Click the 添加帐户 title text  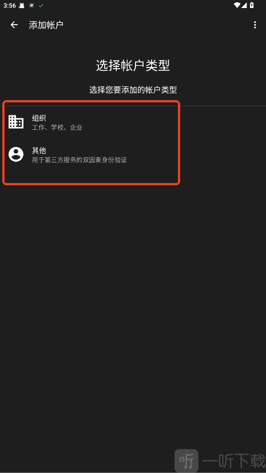pyautogui.click(x=46, y=25)
